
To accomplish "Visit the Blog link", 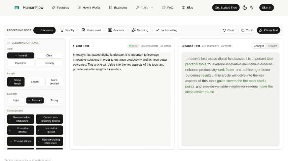I will pos(187,8).
